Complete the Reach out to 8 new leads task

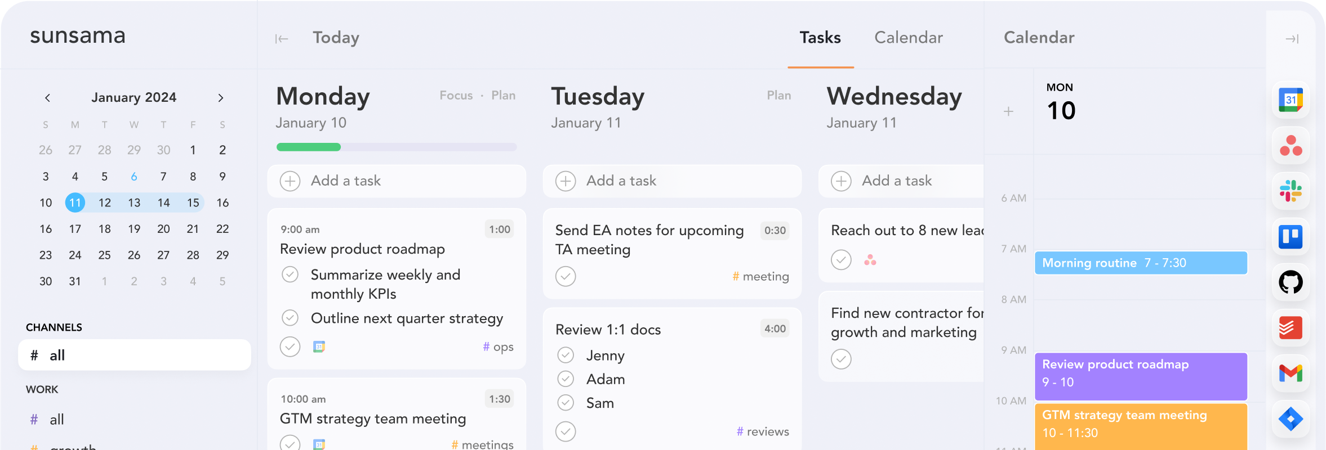[841, 260]
